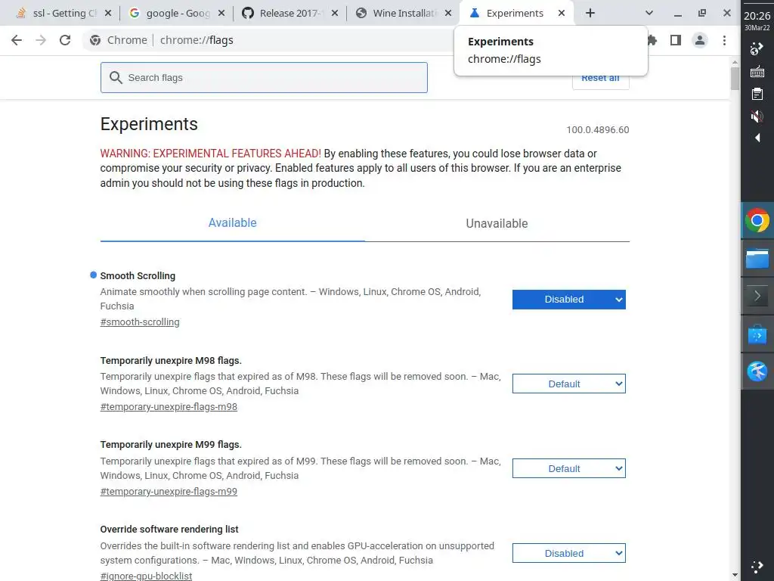
Task: Click the muted volume tray icon
Action: [757, 117]
